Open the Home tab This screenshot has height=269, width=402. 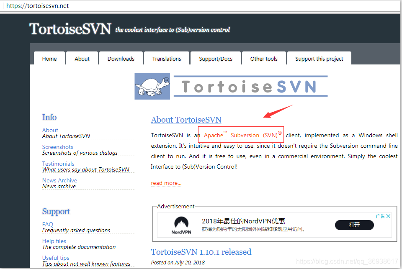pos(49,59)
